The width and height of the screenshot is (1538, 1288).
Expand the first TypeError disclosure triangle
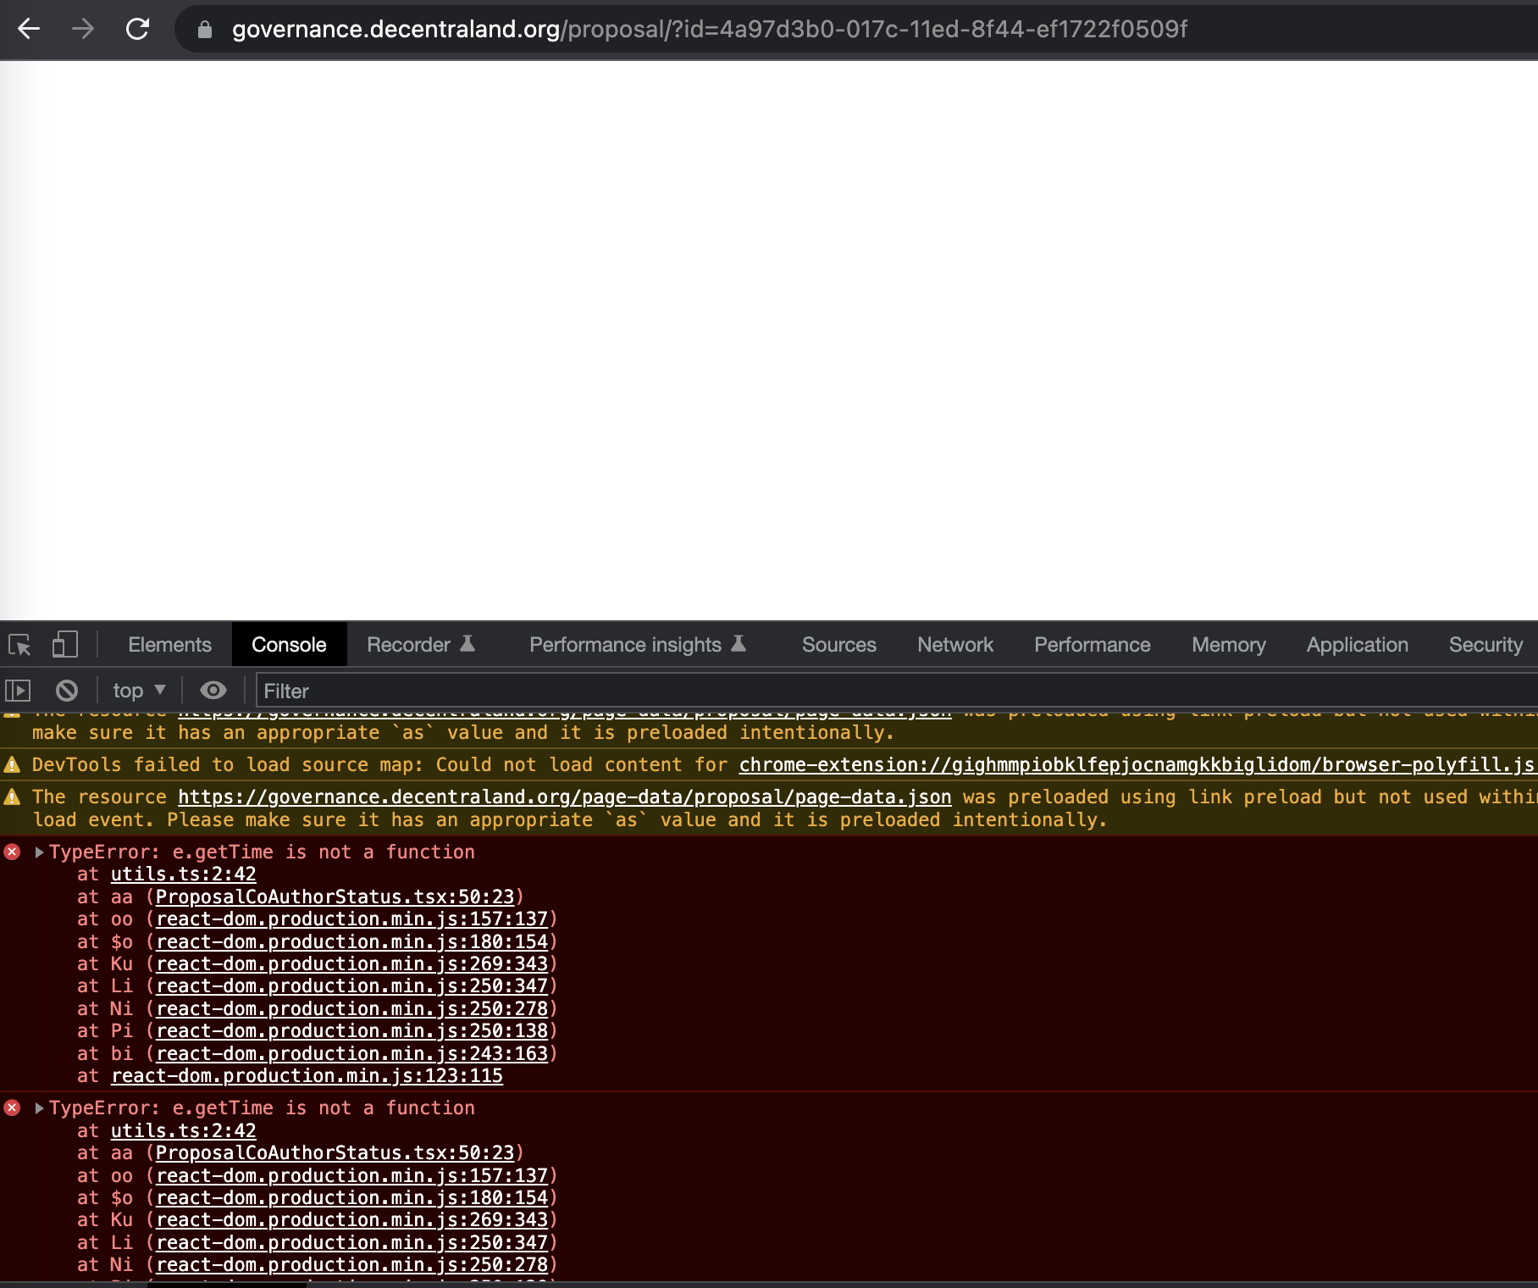point(39,852)
